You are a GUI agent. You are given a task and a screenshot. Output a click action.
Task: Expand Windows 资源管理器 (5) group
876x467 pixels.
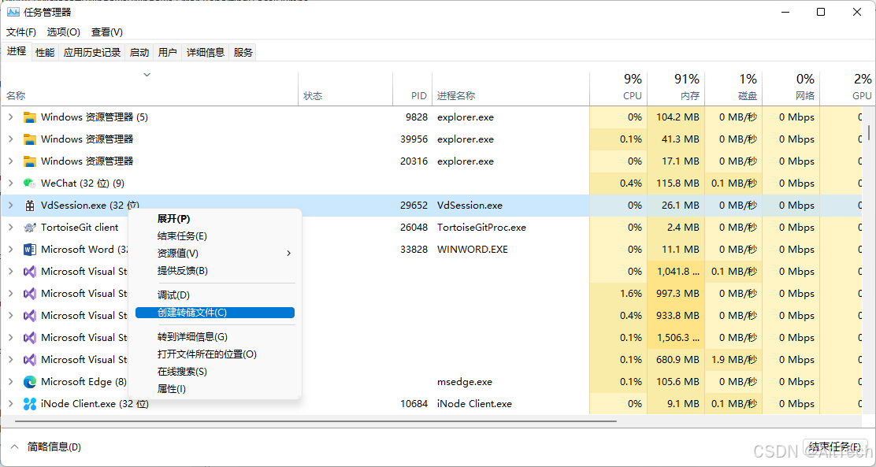(10, 117)
